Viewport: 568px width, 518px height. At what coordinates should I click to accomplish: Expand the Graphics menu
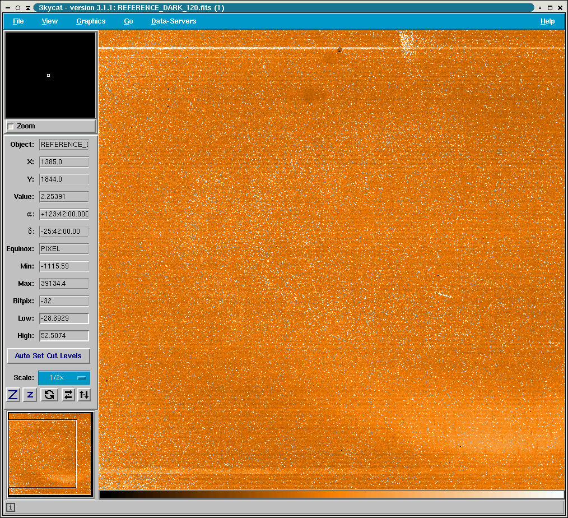(91, 21)
